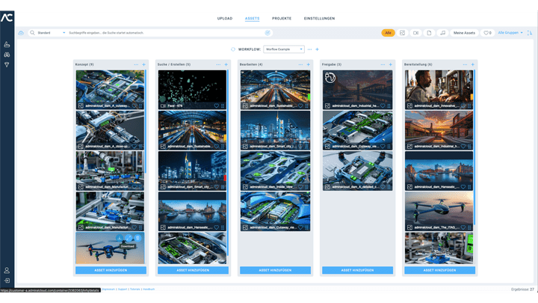Open the Tutorials footer link
Viewport: 538px width, 303px height.
point(134,290)
